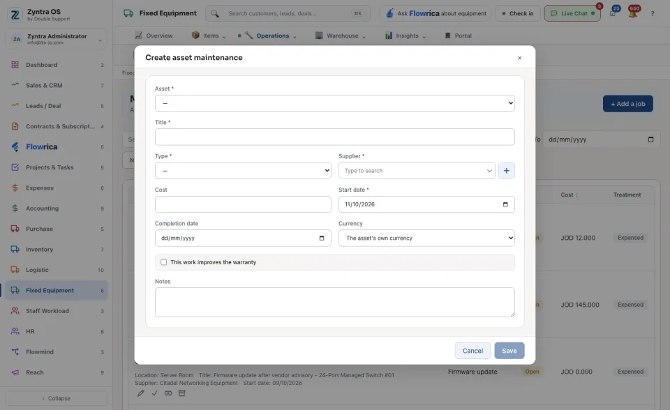This screenshot has width=670, height=410.
Task: Click the Inventory truck icon
Action: [x=15, y=250]
